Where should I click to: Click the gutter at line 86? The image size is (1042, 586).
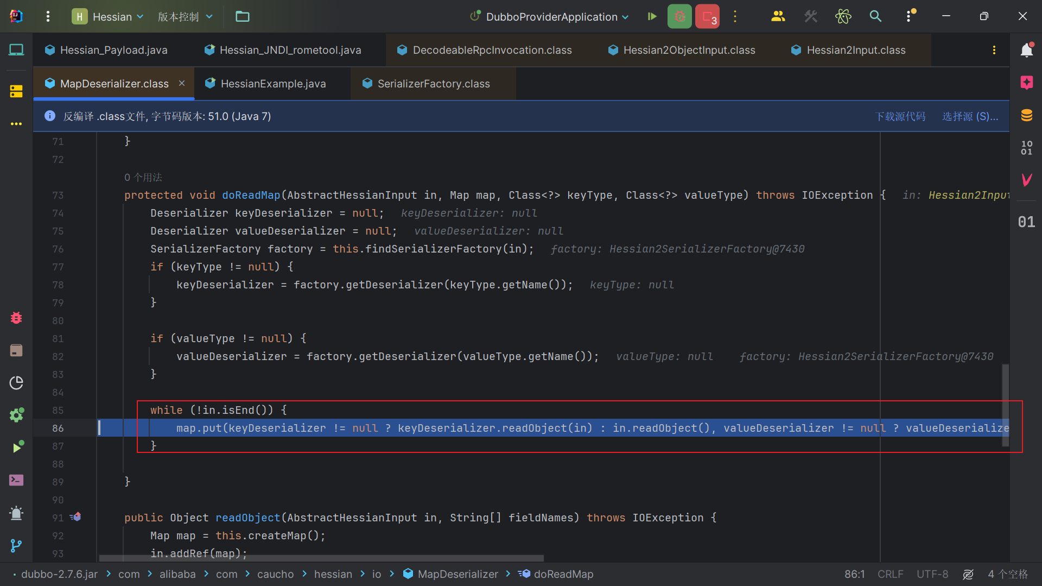pyautogui.click(x=58, y=428)
